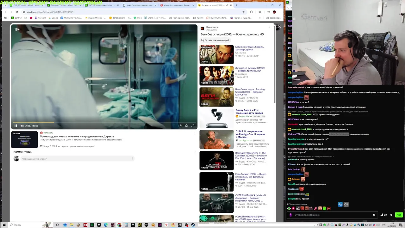This screenshot has height=228, width=405.
Task: Switch to the «Беги без оглядки» — Яндекс tab
Action: 177,5
